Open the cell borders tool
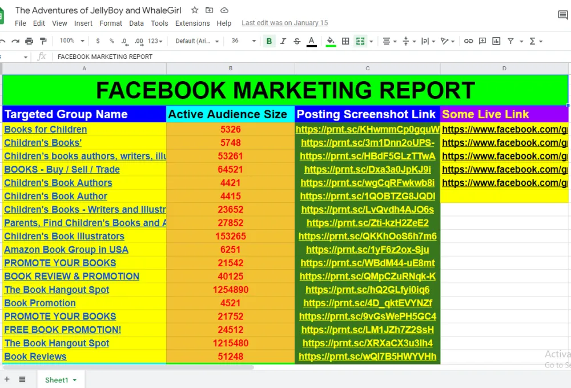571x388 pixels. pyautogui.click(x=345, y=41)
